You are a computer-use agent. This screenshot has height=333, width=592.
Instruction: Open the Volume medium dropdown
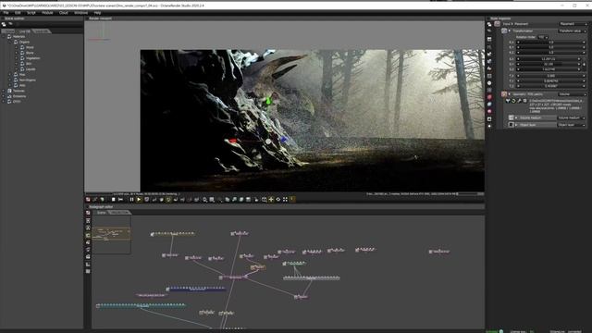[x=572, y=117]
